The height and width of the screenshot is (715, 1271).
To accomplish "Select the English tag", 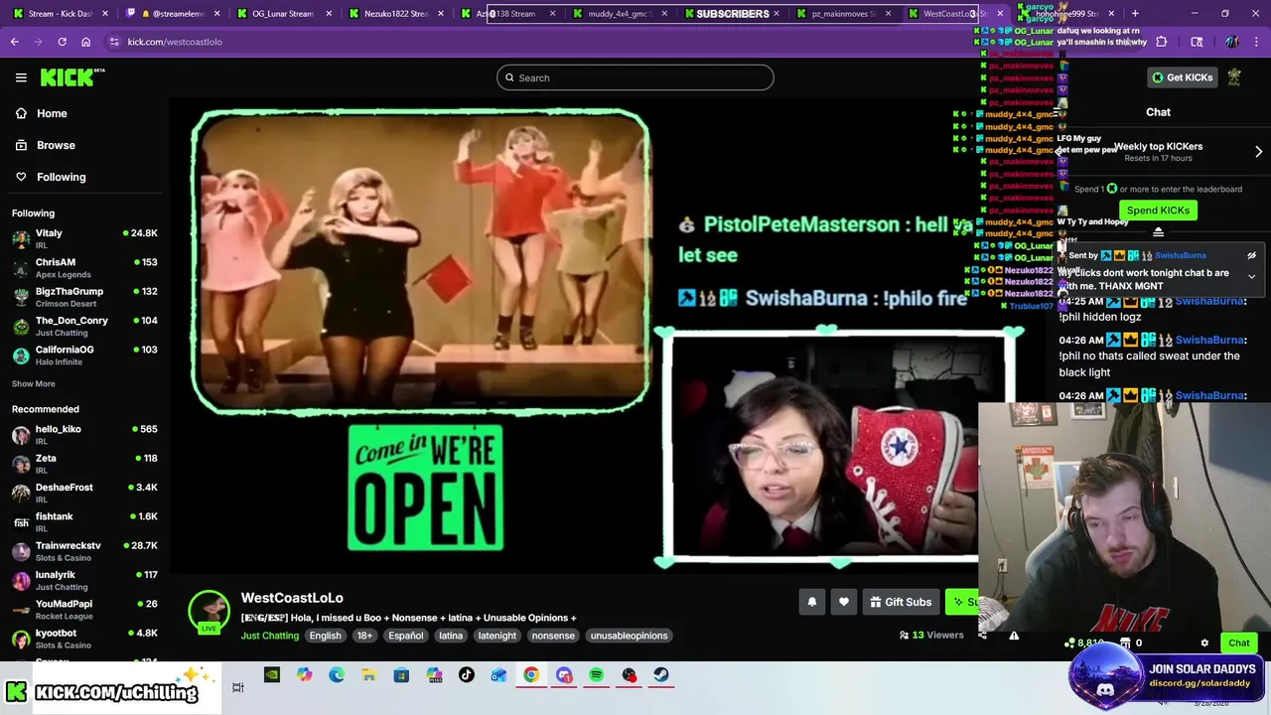I will click(x=325, y=636).
